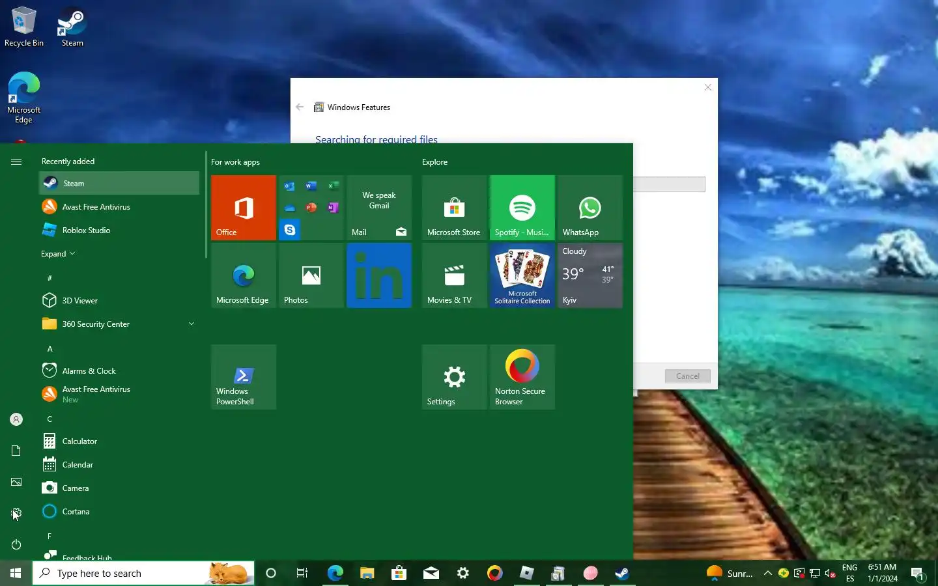The height and width of the screenshot is (586, 938).
Task: Launch Windows PowerShell tile
Action: click(244, 377)
